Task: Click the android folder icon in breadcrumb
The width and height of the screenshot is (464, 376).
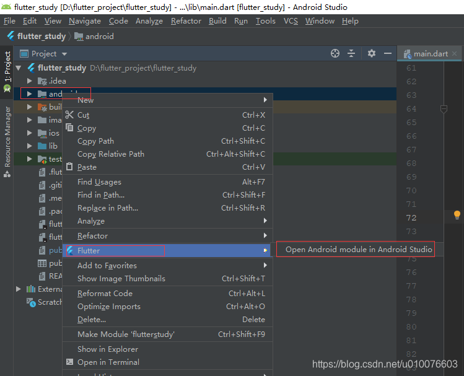Action: click(x=79, y=37)
